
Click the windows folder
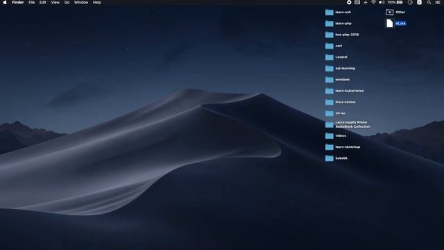pyautogui.click(x=330, y=80)
